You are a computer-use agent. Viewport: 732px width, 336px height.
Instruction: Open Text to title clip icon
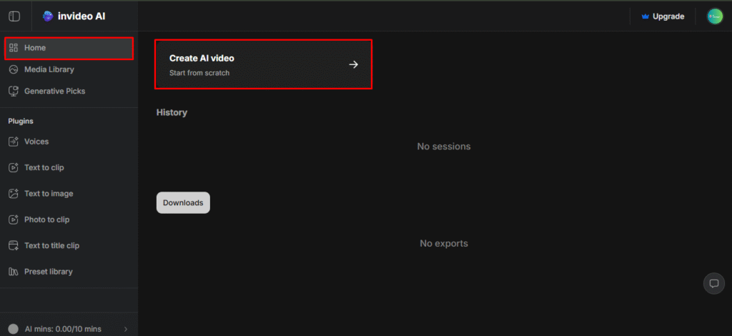tap(13, 246)
